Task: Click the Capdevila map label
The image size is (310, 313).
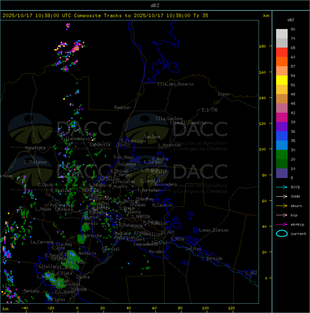Action: [x=100, y=145]
